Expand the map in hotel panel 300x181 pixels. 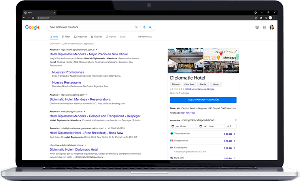pos(236,51)
